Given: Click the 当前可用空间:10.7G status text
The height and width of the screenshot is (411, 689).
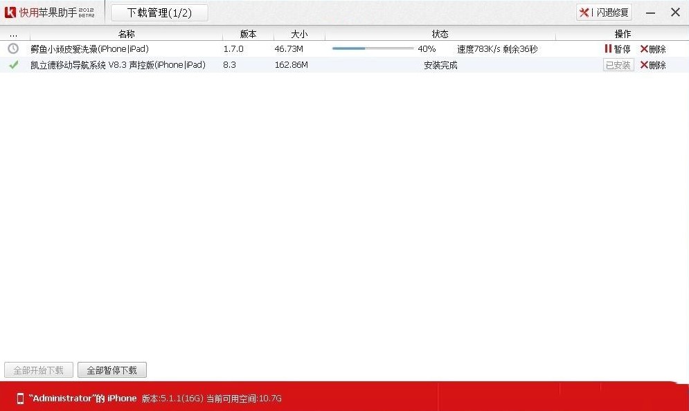Looking at the screenshot, I should coord(244,399).
